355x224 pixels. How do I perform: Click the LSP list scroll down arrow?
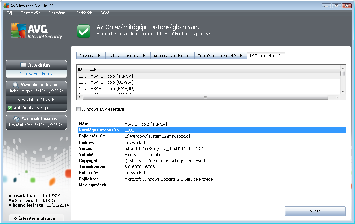[343, 92]
